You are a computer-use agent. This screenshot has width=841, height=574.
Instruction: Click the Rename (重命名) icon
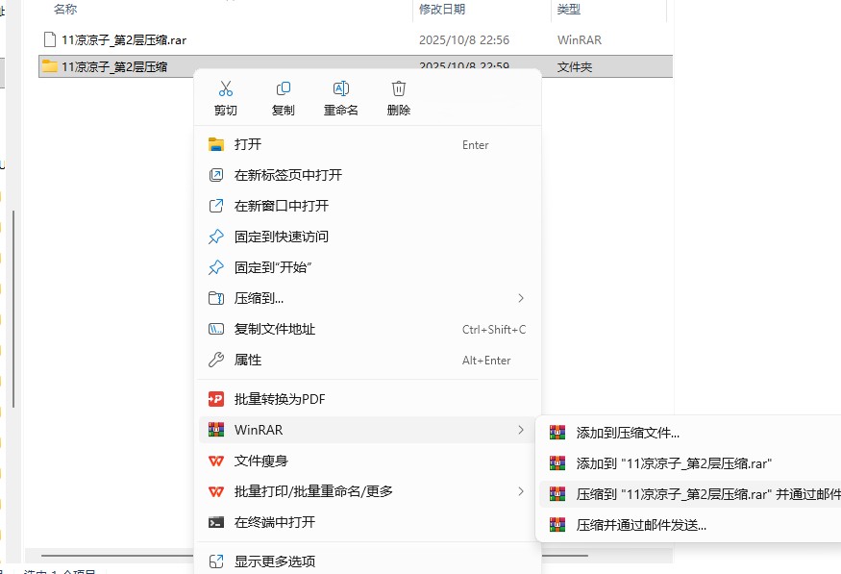[x=340, y=89]
